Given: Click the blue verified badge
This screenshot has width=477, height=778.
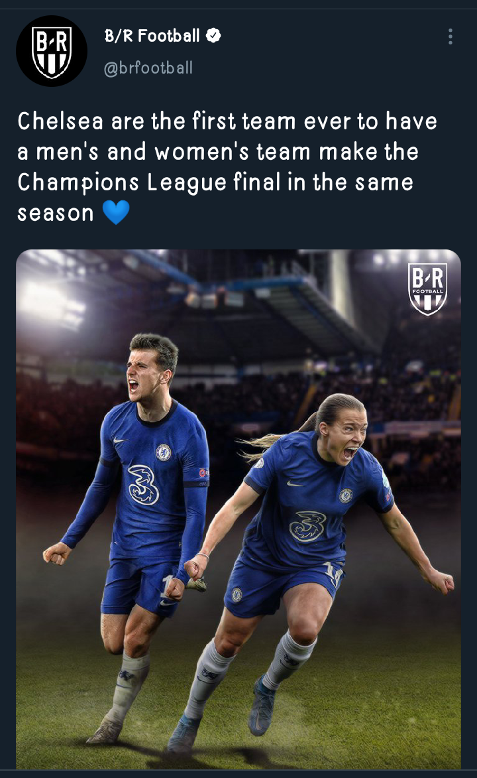Looking at the screenshot, I should click(x=213, y=36).
